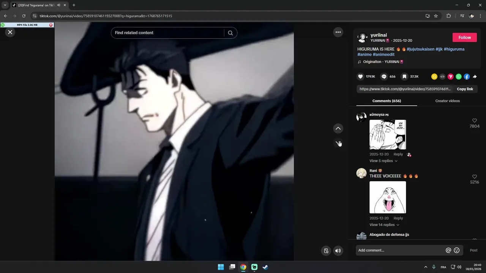Open comments via speech bubble icon
Image resolution: width=486 pixels, height=273 pixels.
[x=384, y=77]
